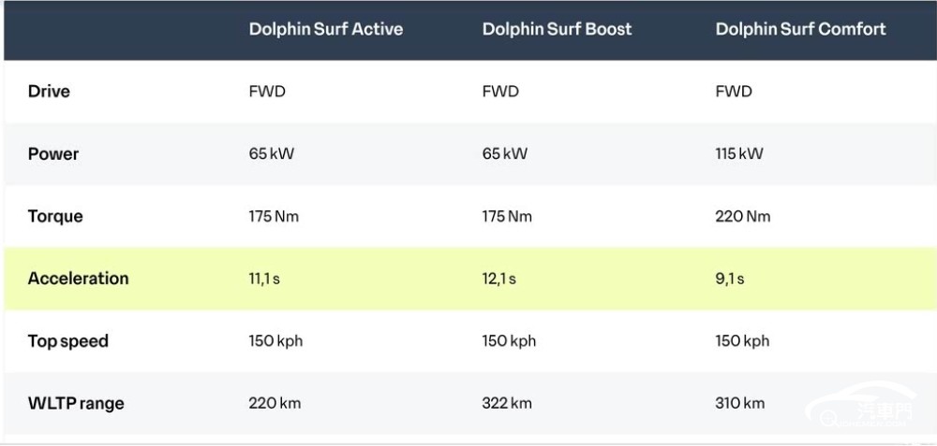Click the 12,1 s acceleration value

(499, 279)
